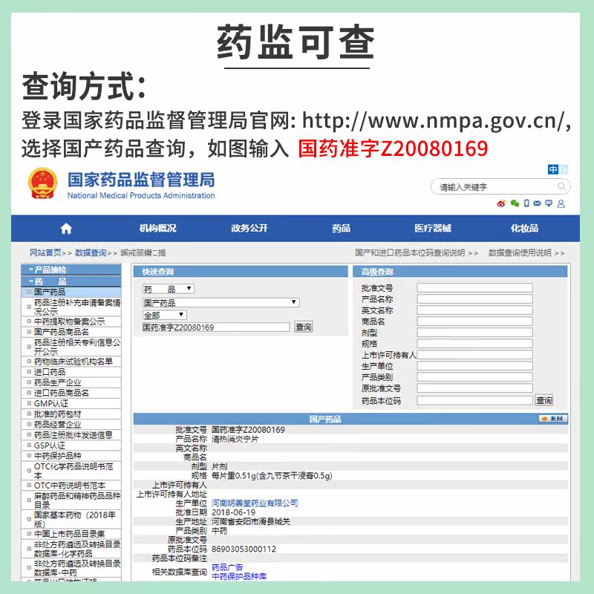
Task: Click the quick query text field
Action: pyautogui.click(x=216, y=327)
